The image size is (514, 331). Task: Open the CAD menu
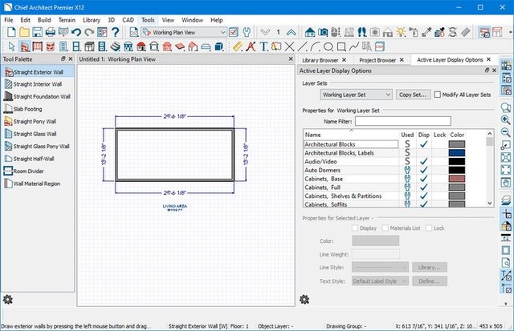pos(127,19)
